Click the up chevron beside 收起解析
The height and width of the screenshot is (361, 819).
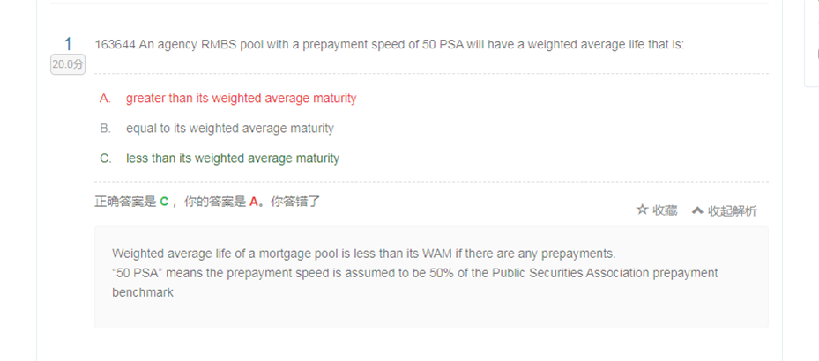pos(697,210)
